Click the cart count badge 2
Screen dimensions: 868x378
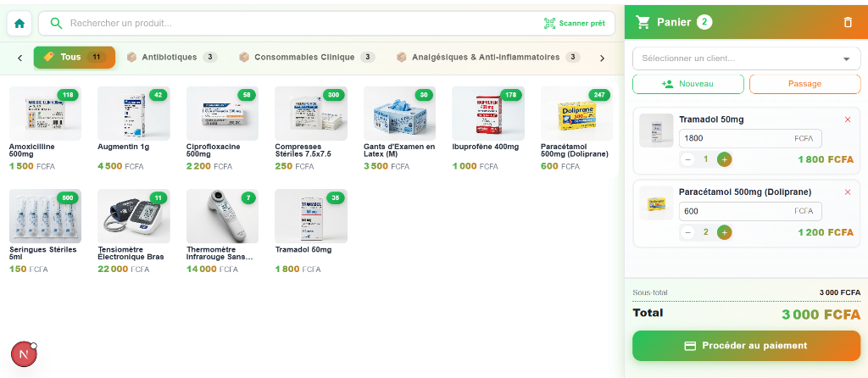[x=704, y=22]
